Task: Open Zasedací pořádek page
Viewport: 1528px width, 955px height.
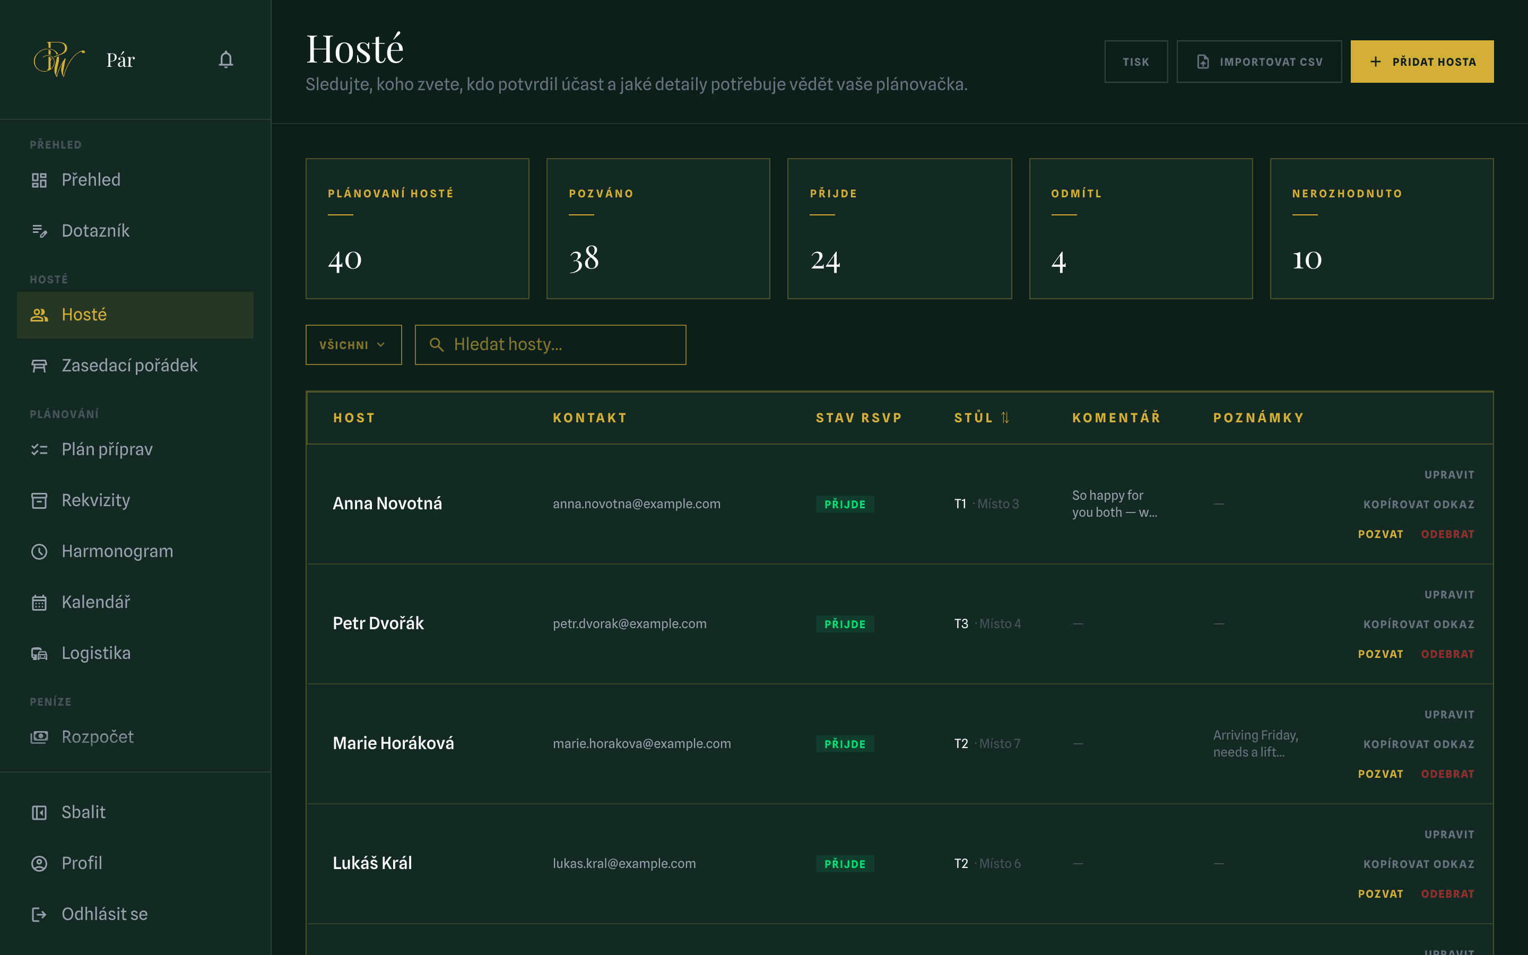Action: [135, 366]
